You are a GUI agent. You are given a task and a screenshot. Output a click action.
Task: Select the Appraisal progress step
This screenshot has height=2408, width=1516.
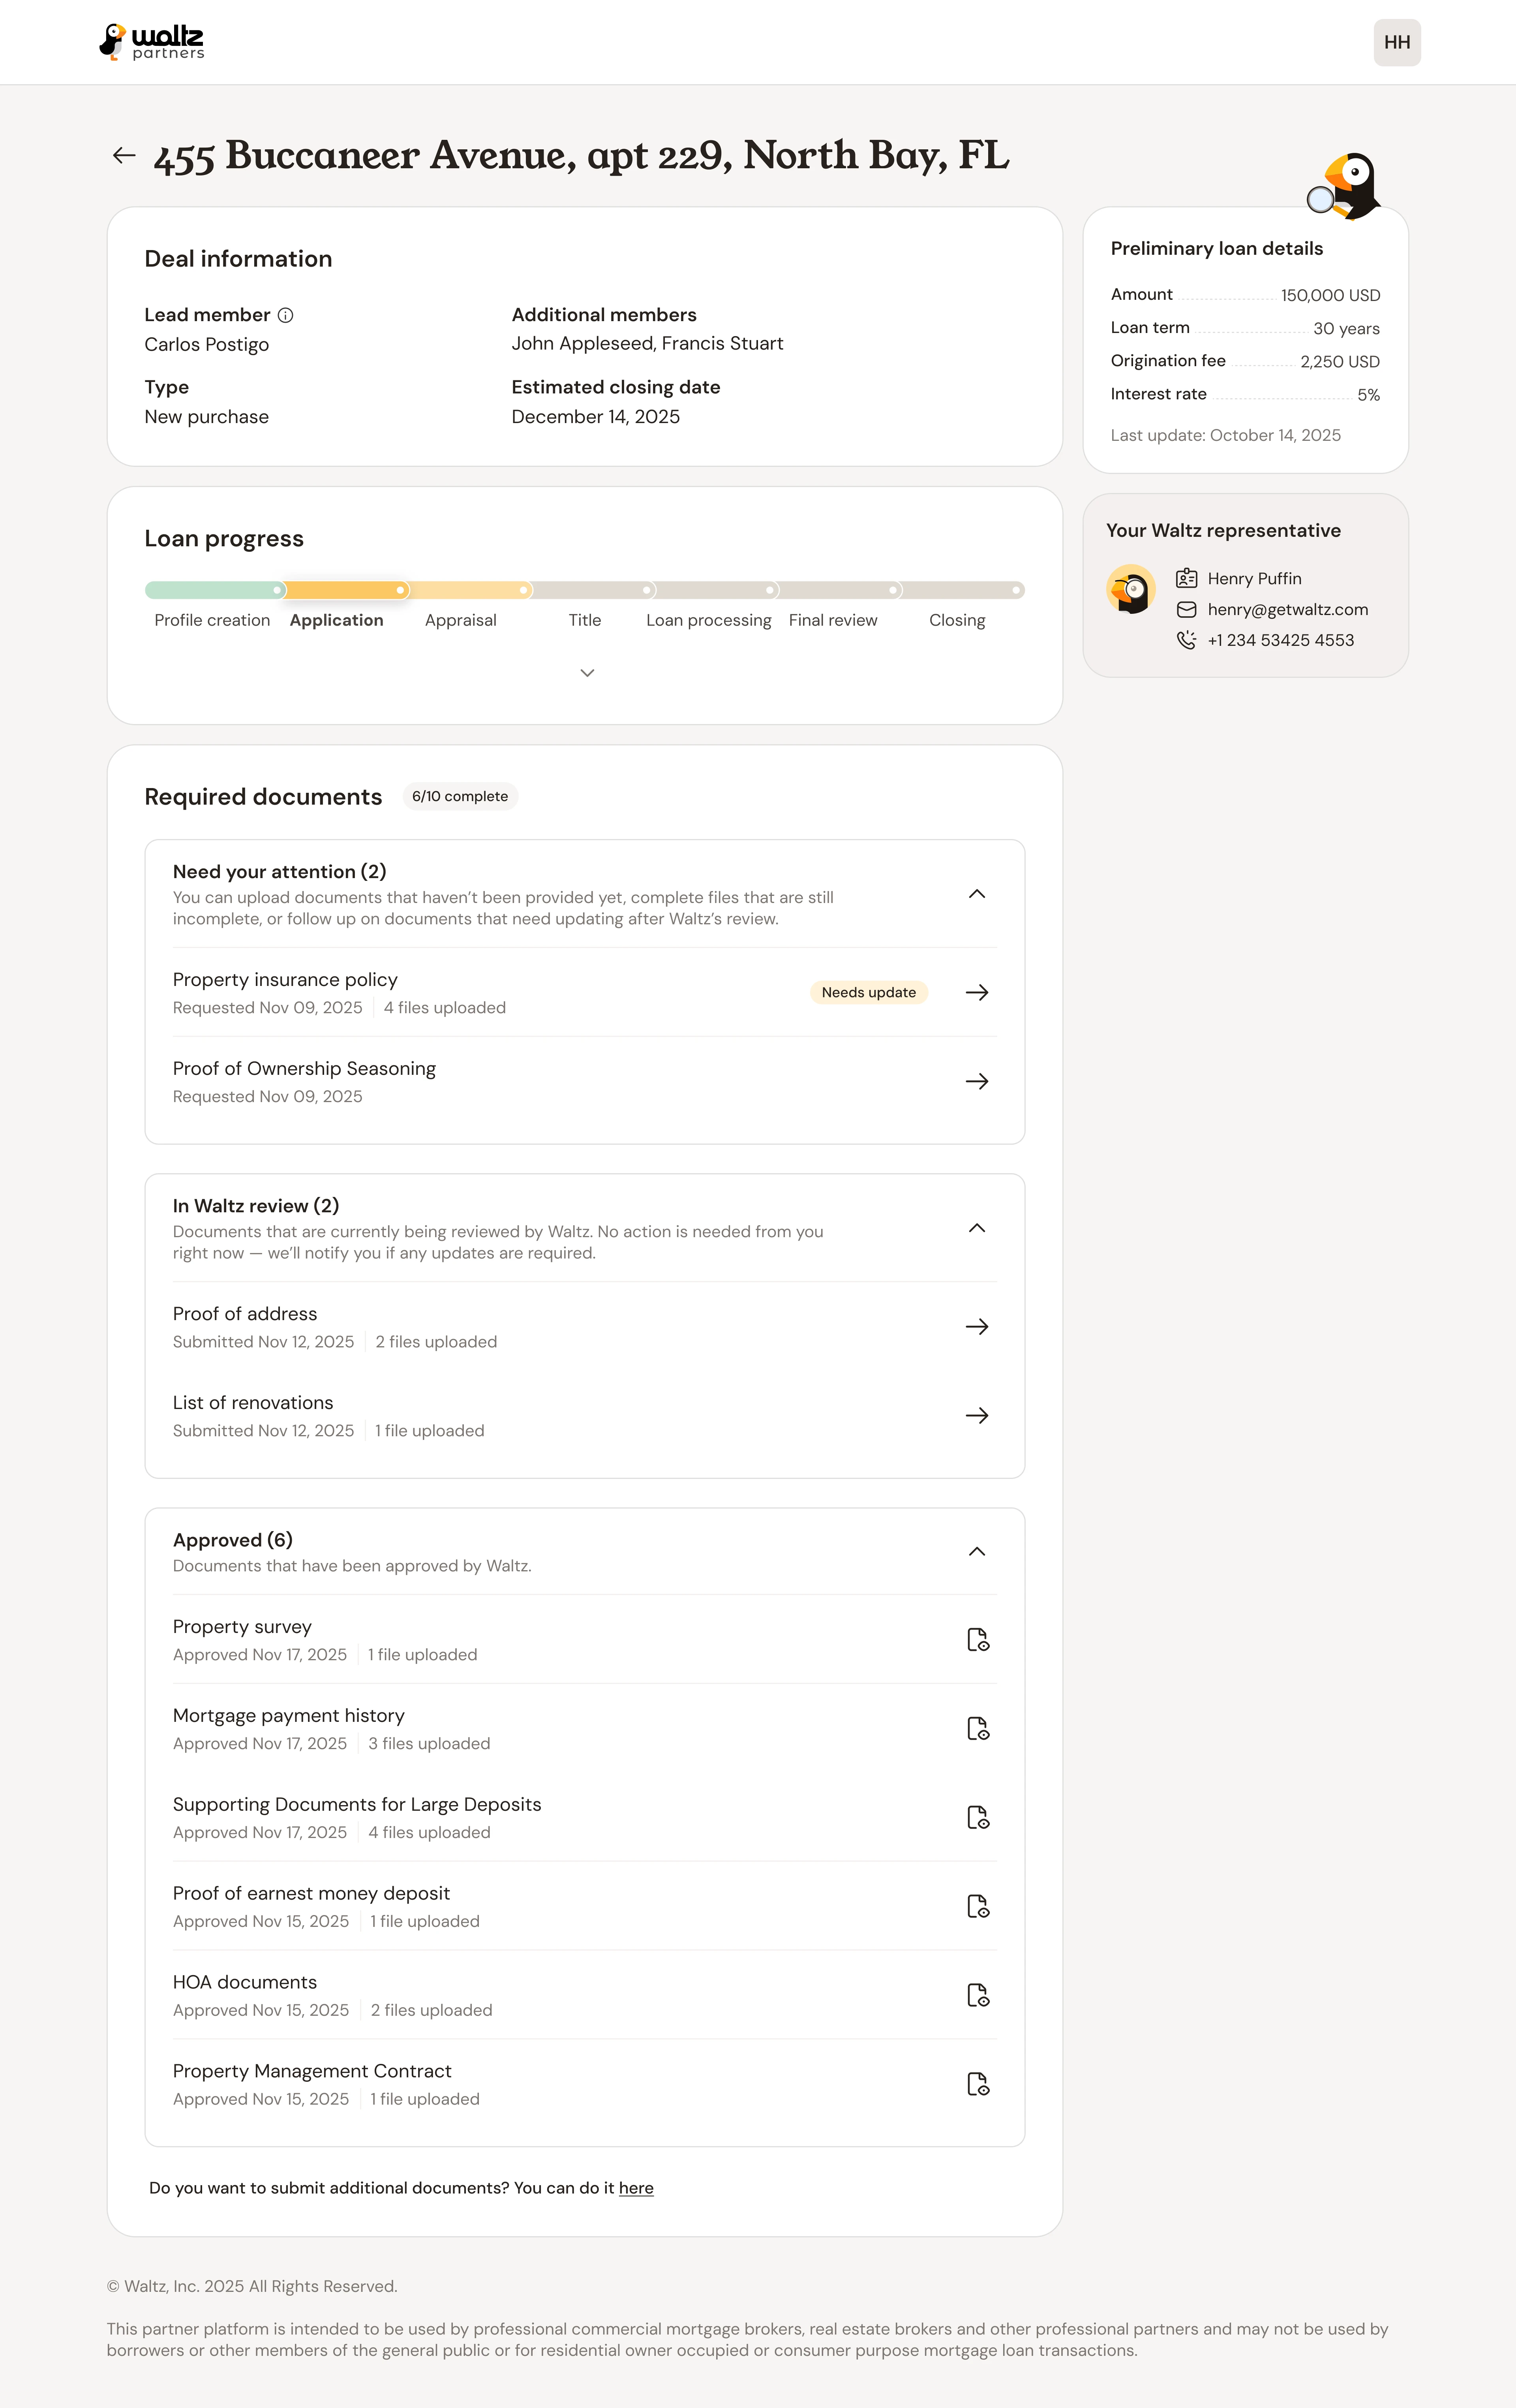coord(461,620)
